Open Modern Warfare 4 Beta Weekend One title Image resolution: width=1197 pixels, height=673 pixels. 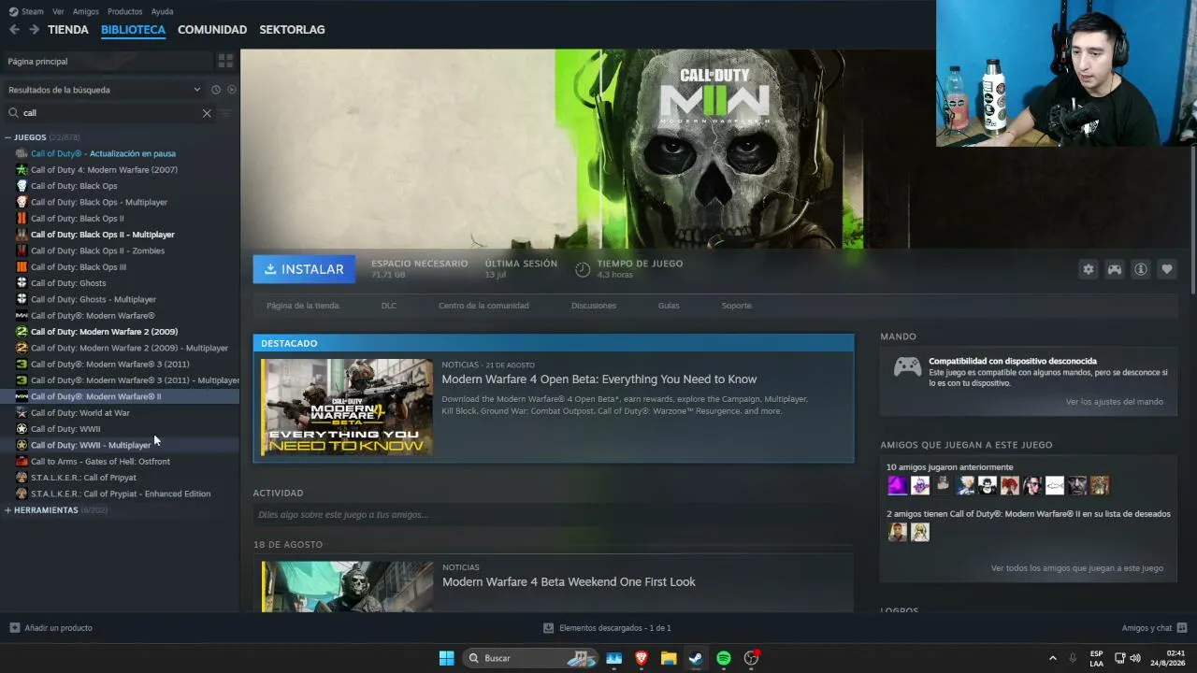point(569,582)
